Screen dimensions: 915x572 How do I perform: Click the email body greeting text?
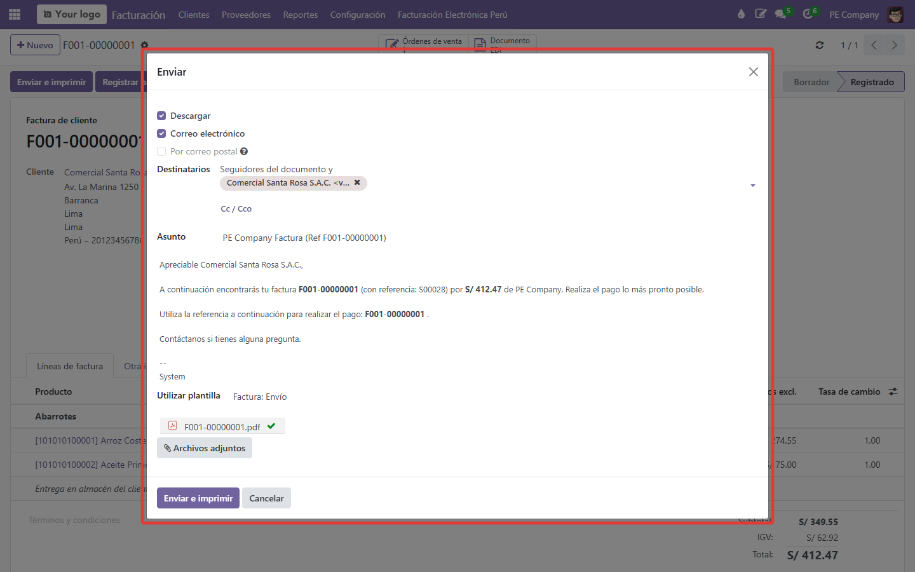click(231, 264)
